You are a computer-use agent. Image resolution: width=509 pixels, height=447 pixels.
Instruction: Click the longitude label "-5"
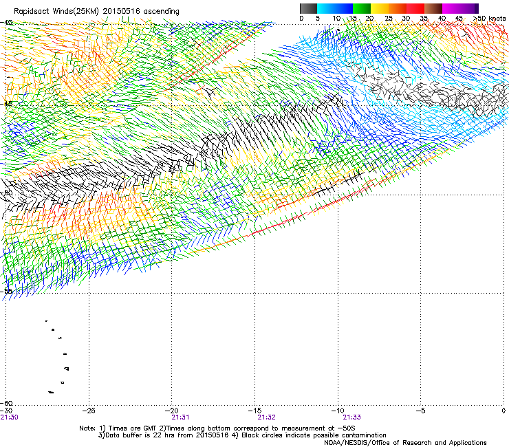pyautogui.click(x=421, y=411)
